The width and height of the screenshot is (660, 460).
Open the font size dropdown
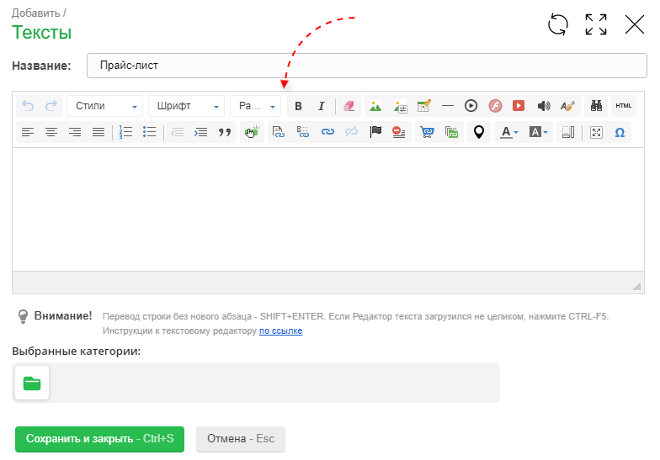[256, 106]
